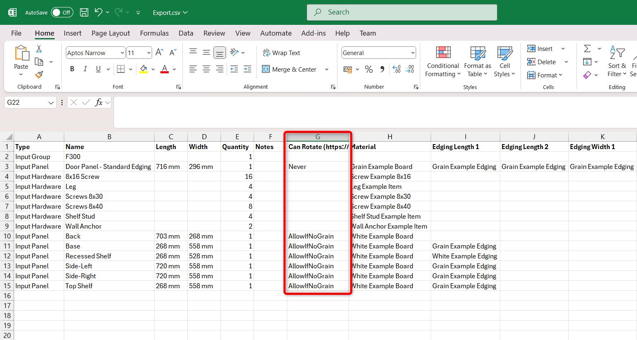Click the Center align icon

click(x=206, y=69)
